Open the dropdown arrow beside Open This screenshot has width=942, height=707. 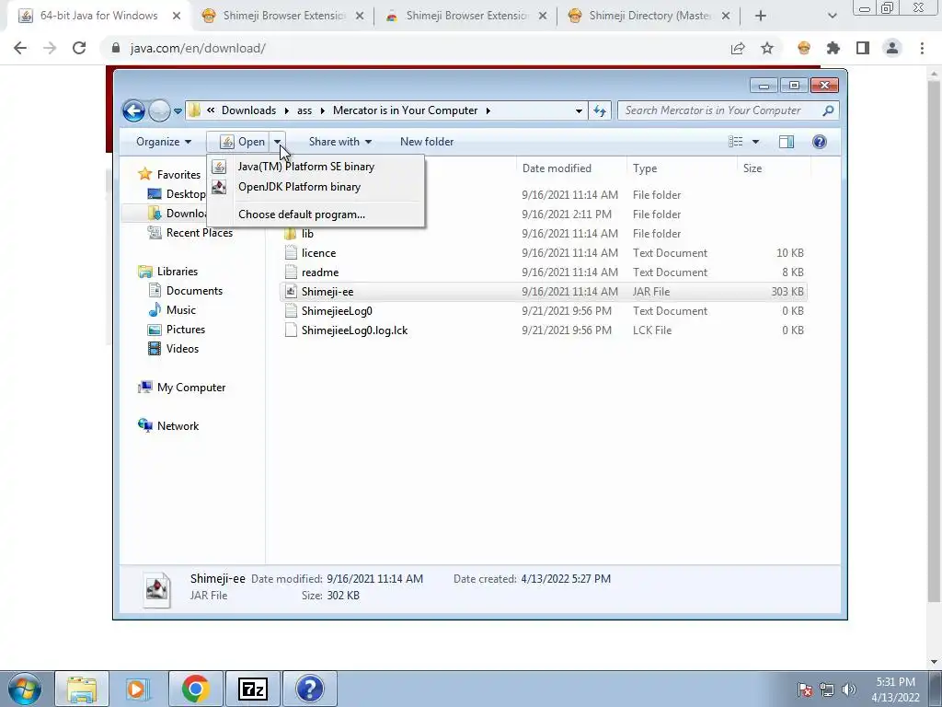[x=278, y=142]
